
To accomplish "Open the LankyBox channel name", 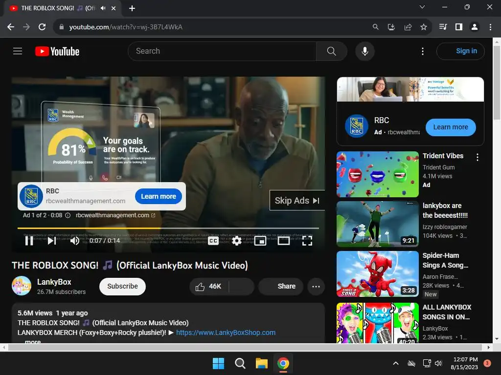I will [x=54, y=282].
